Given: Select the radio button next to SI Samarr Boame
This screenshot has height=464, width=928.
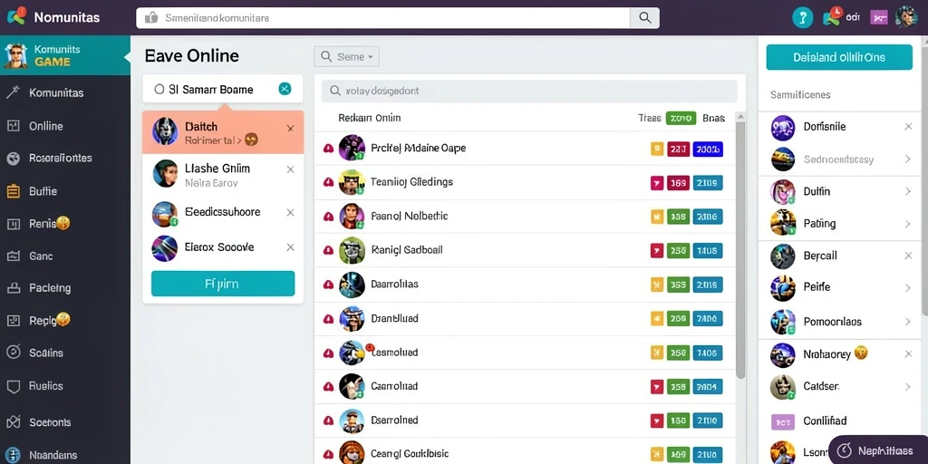Looking at the screenshot, I should (159, 90).
